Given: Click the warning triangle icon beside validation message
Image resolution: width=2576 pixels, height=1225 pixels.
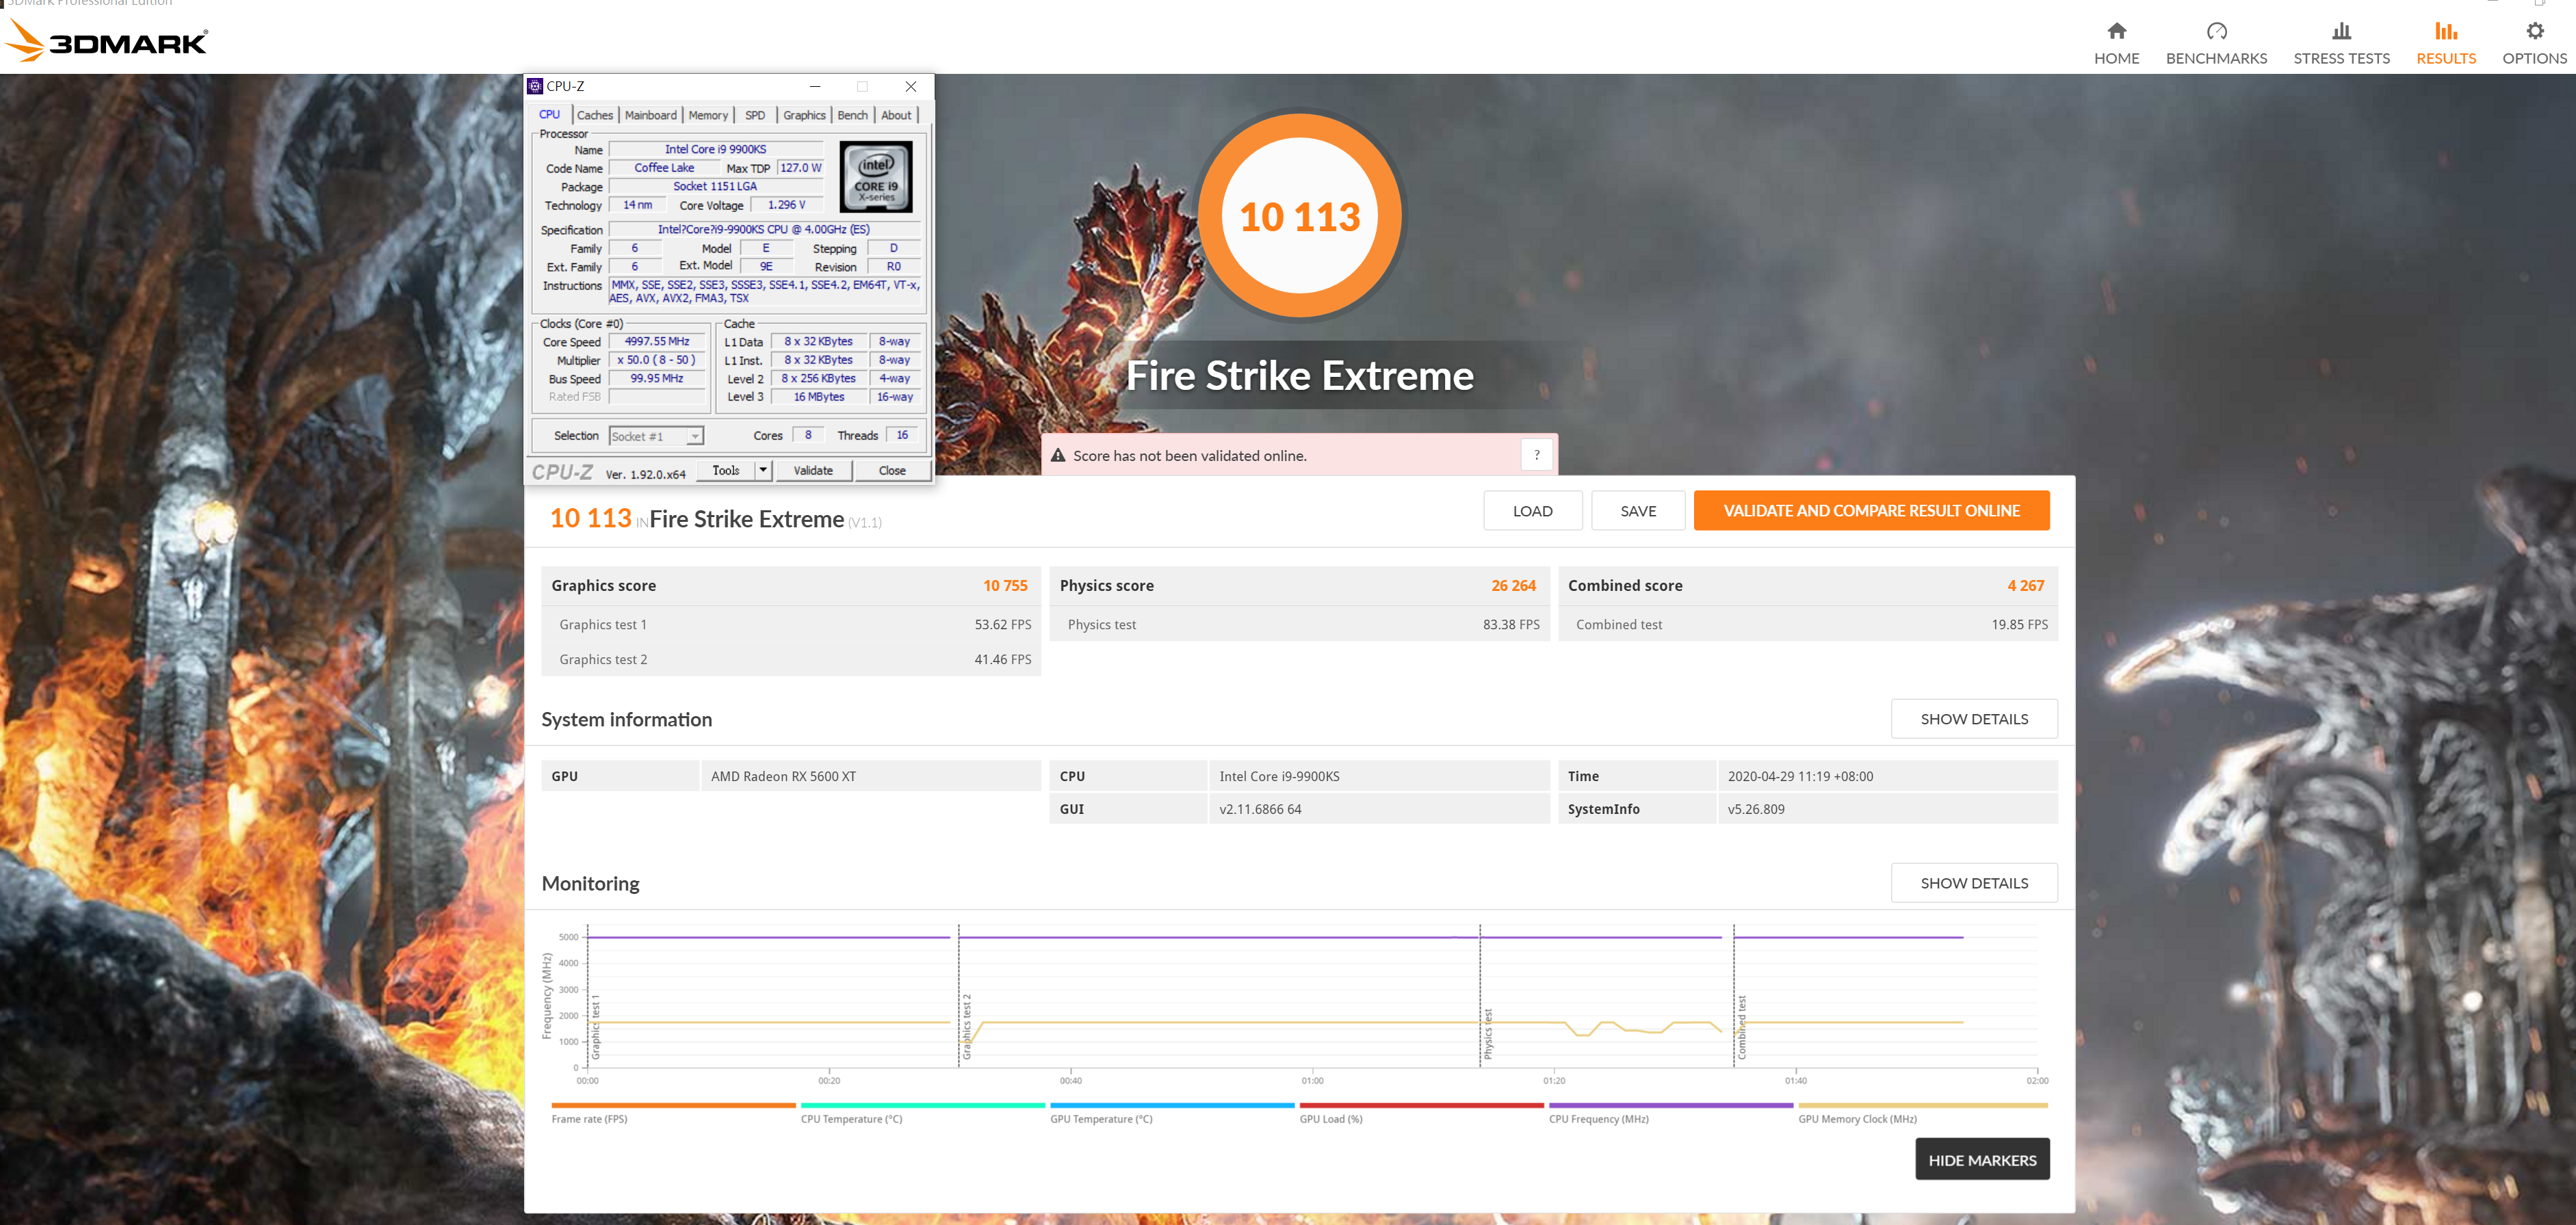Looking at the screenshot, I should (1058, 455).
